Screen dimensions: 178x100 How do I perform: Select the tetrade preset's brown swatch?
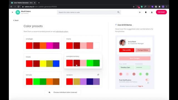click(x=56, y=82)
